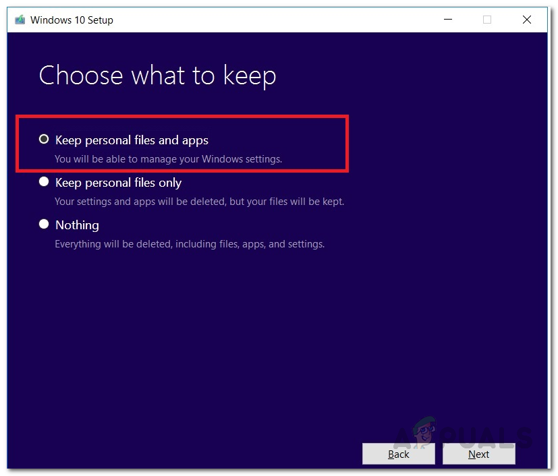This screenshot has width=558, height=476.
Task: Click the Windows 10 Setup title bar icon
Action: tap(20, 20)
